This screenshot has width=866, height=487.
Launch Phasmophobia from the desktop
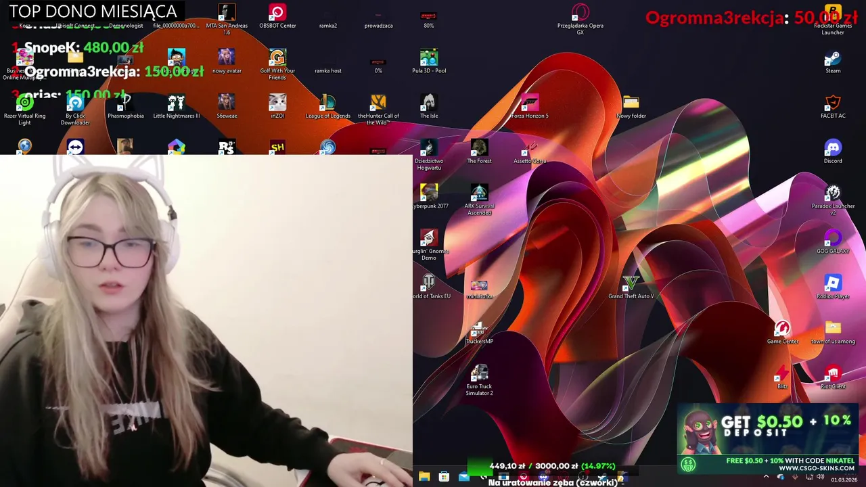[126, 107]
